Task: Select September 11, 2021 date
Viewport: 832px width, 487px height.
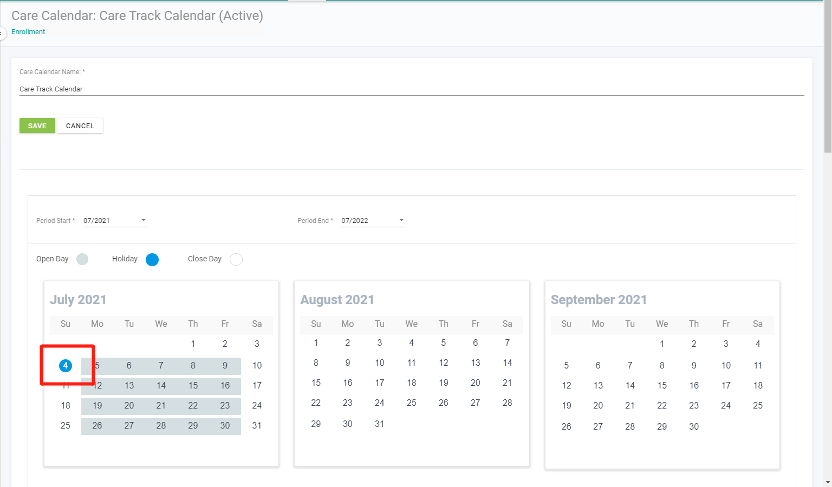Action: click(758, 366)
